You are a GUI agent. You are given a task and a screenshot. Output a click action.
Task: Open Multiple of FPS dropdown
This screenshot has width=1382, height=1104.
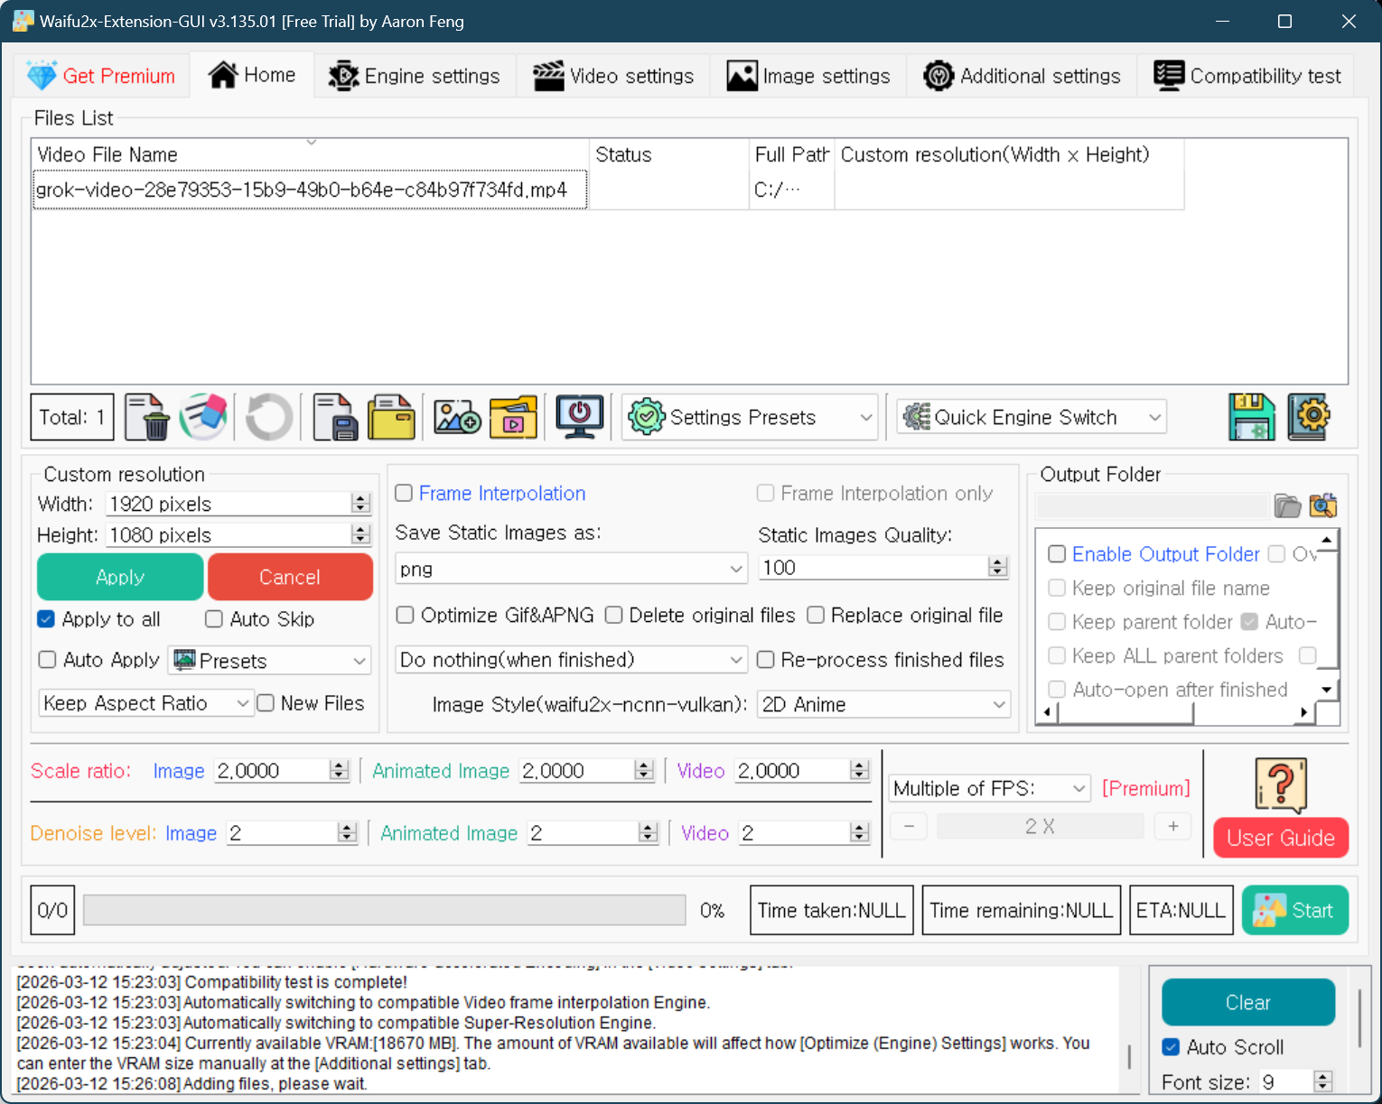tap(990, 788)
